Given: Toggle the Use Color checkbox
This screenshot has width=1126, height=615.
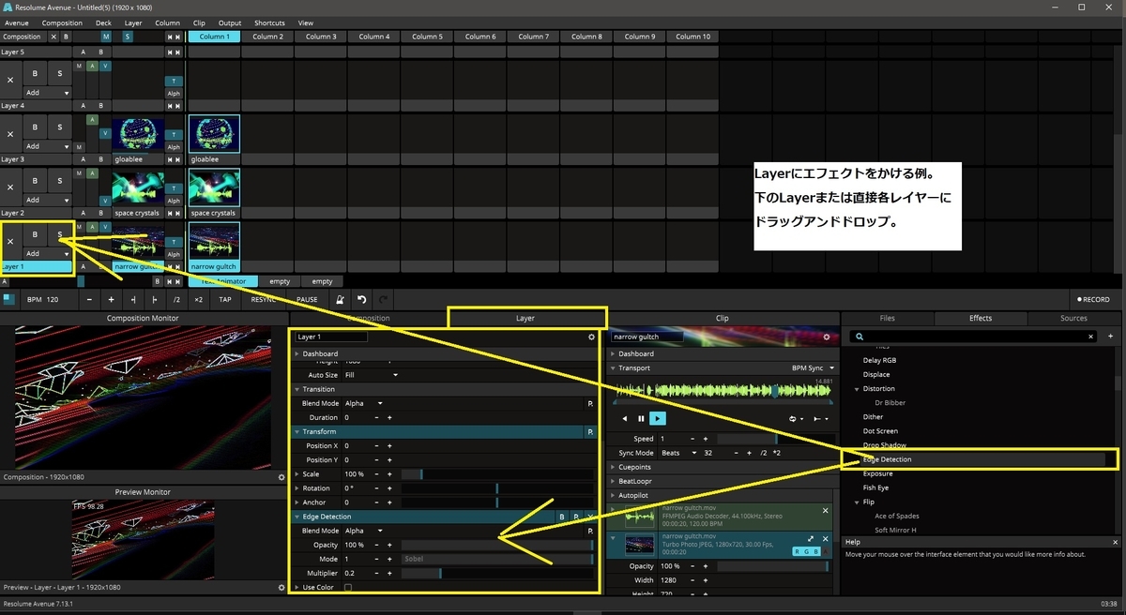Looking at the screenshot, I should coord(348,587).
